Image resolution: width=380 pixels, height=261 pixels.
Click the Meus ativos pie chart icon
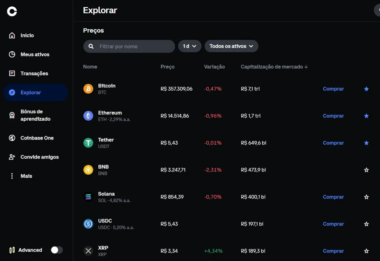(x=12, y=54)
